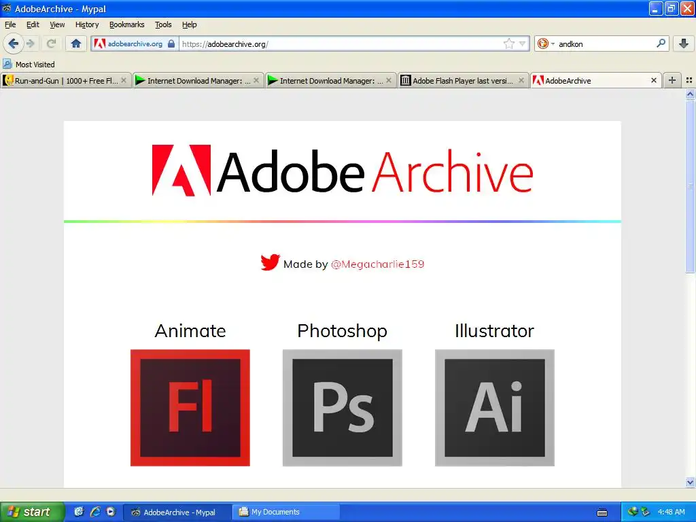The height and width of the screenshot is (522, 696).
Task: Open the Bookmarks menu
Action: point(127,24)
